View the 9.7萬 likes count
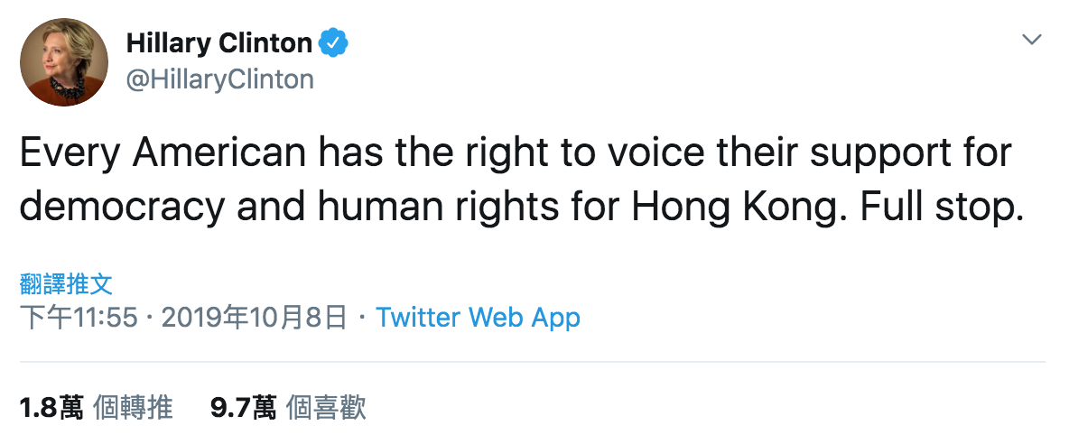This screenshot has height=444, width=1069. click(244, 408)
